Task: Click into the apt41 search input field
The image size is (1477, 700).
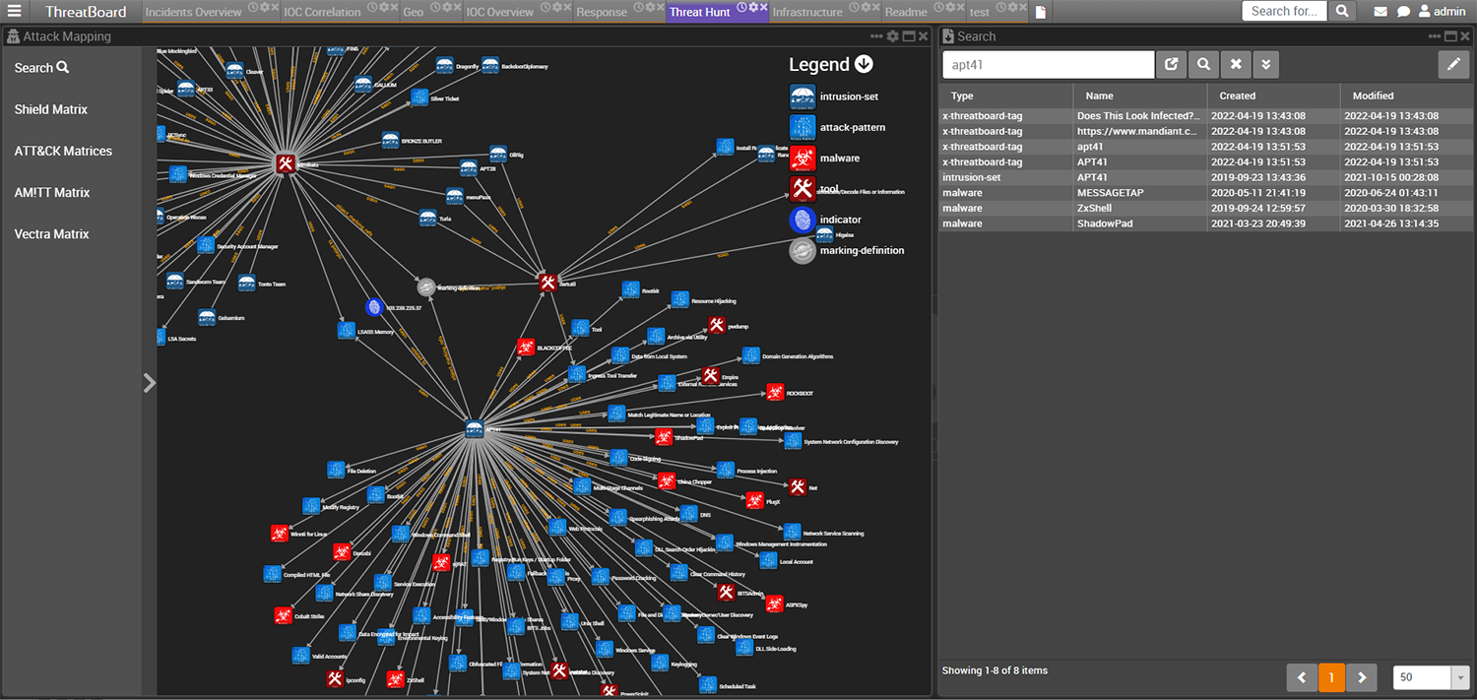Action: (x=1049, y=64)
